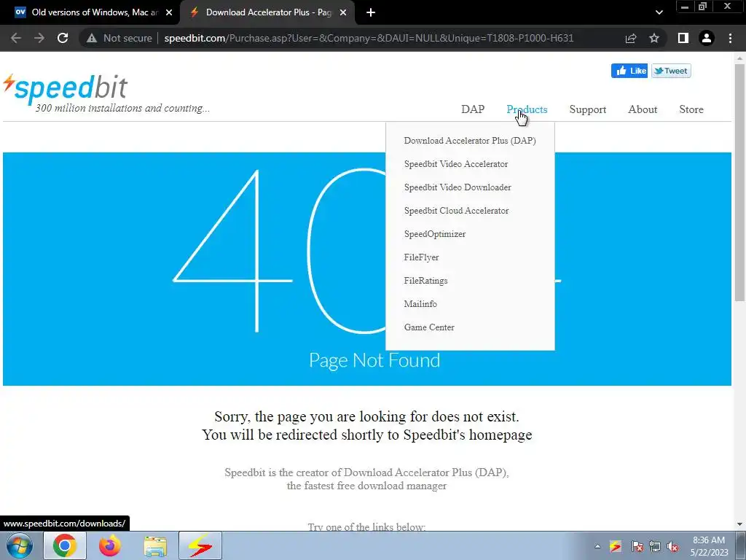The width and height of the screenshot is (746, 560).
Task: Bookmark this page with the star icon
Action: (654, 38)
